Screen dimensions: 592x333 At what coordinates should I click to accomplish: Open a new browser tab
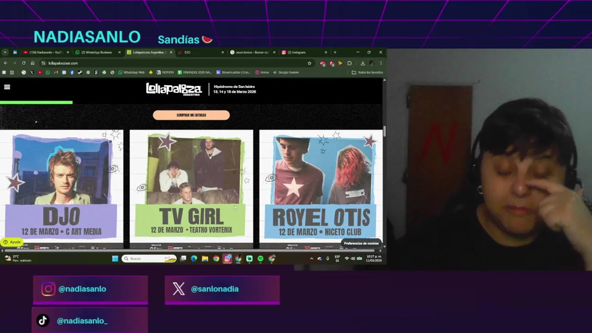pyautogui.click(x=335, y=52)
